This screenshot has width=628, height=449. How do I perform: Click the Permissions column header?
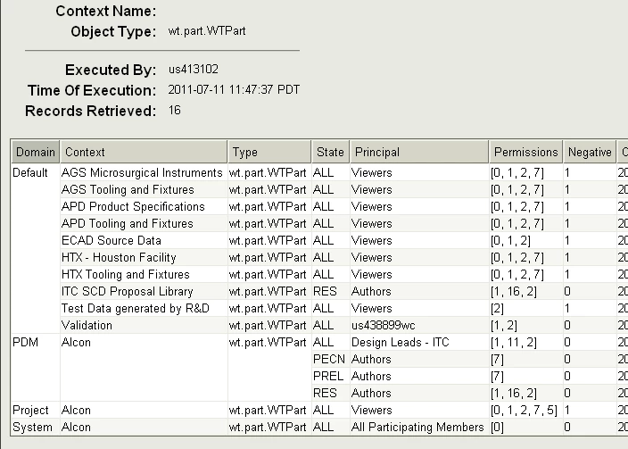click(x=525, y=152)
